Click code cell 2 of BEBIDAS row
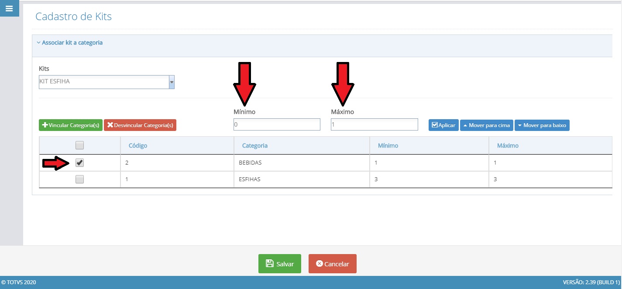622x289 pixels. tap(177, 162)
